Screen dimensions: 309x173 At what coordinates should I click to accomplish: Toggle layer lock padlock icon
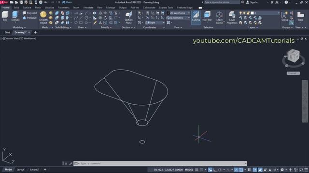(x=248, y=13)
